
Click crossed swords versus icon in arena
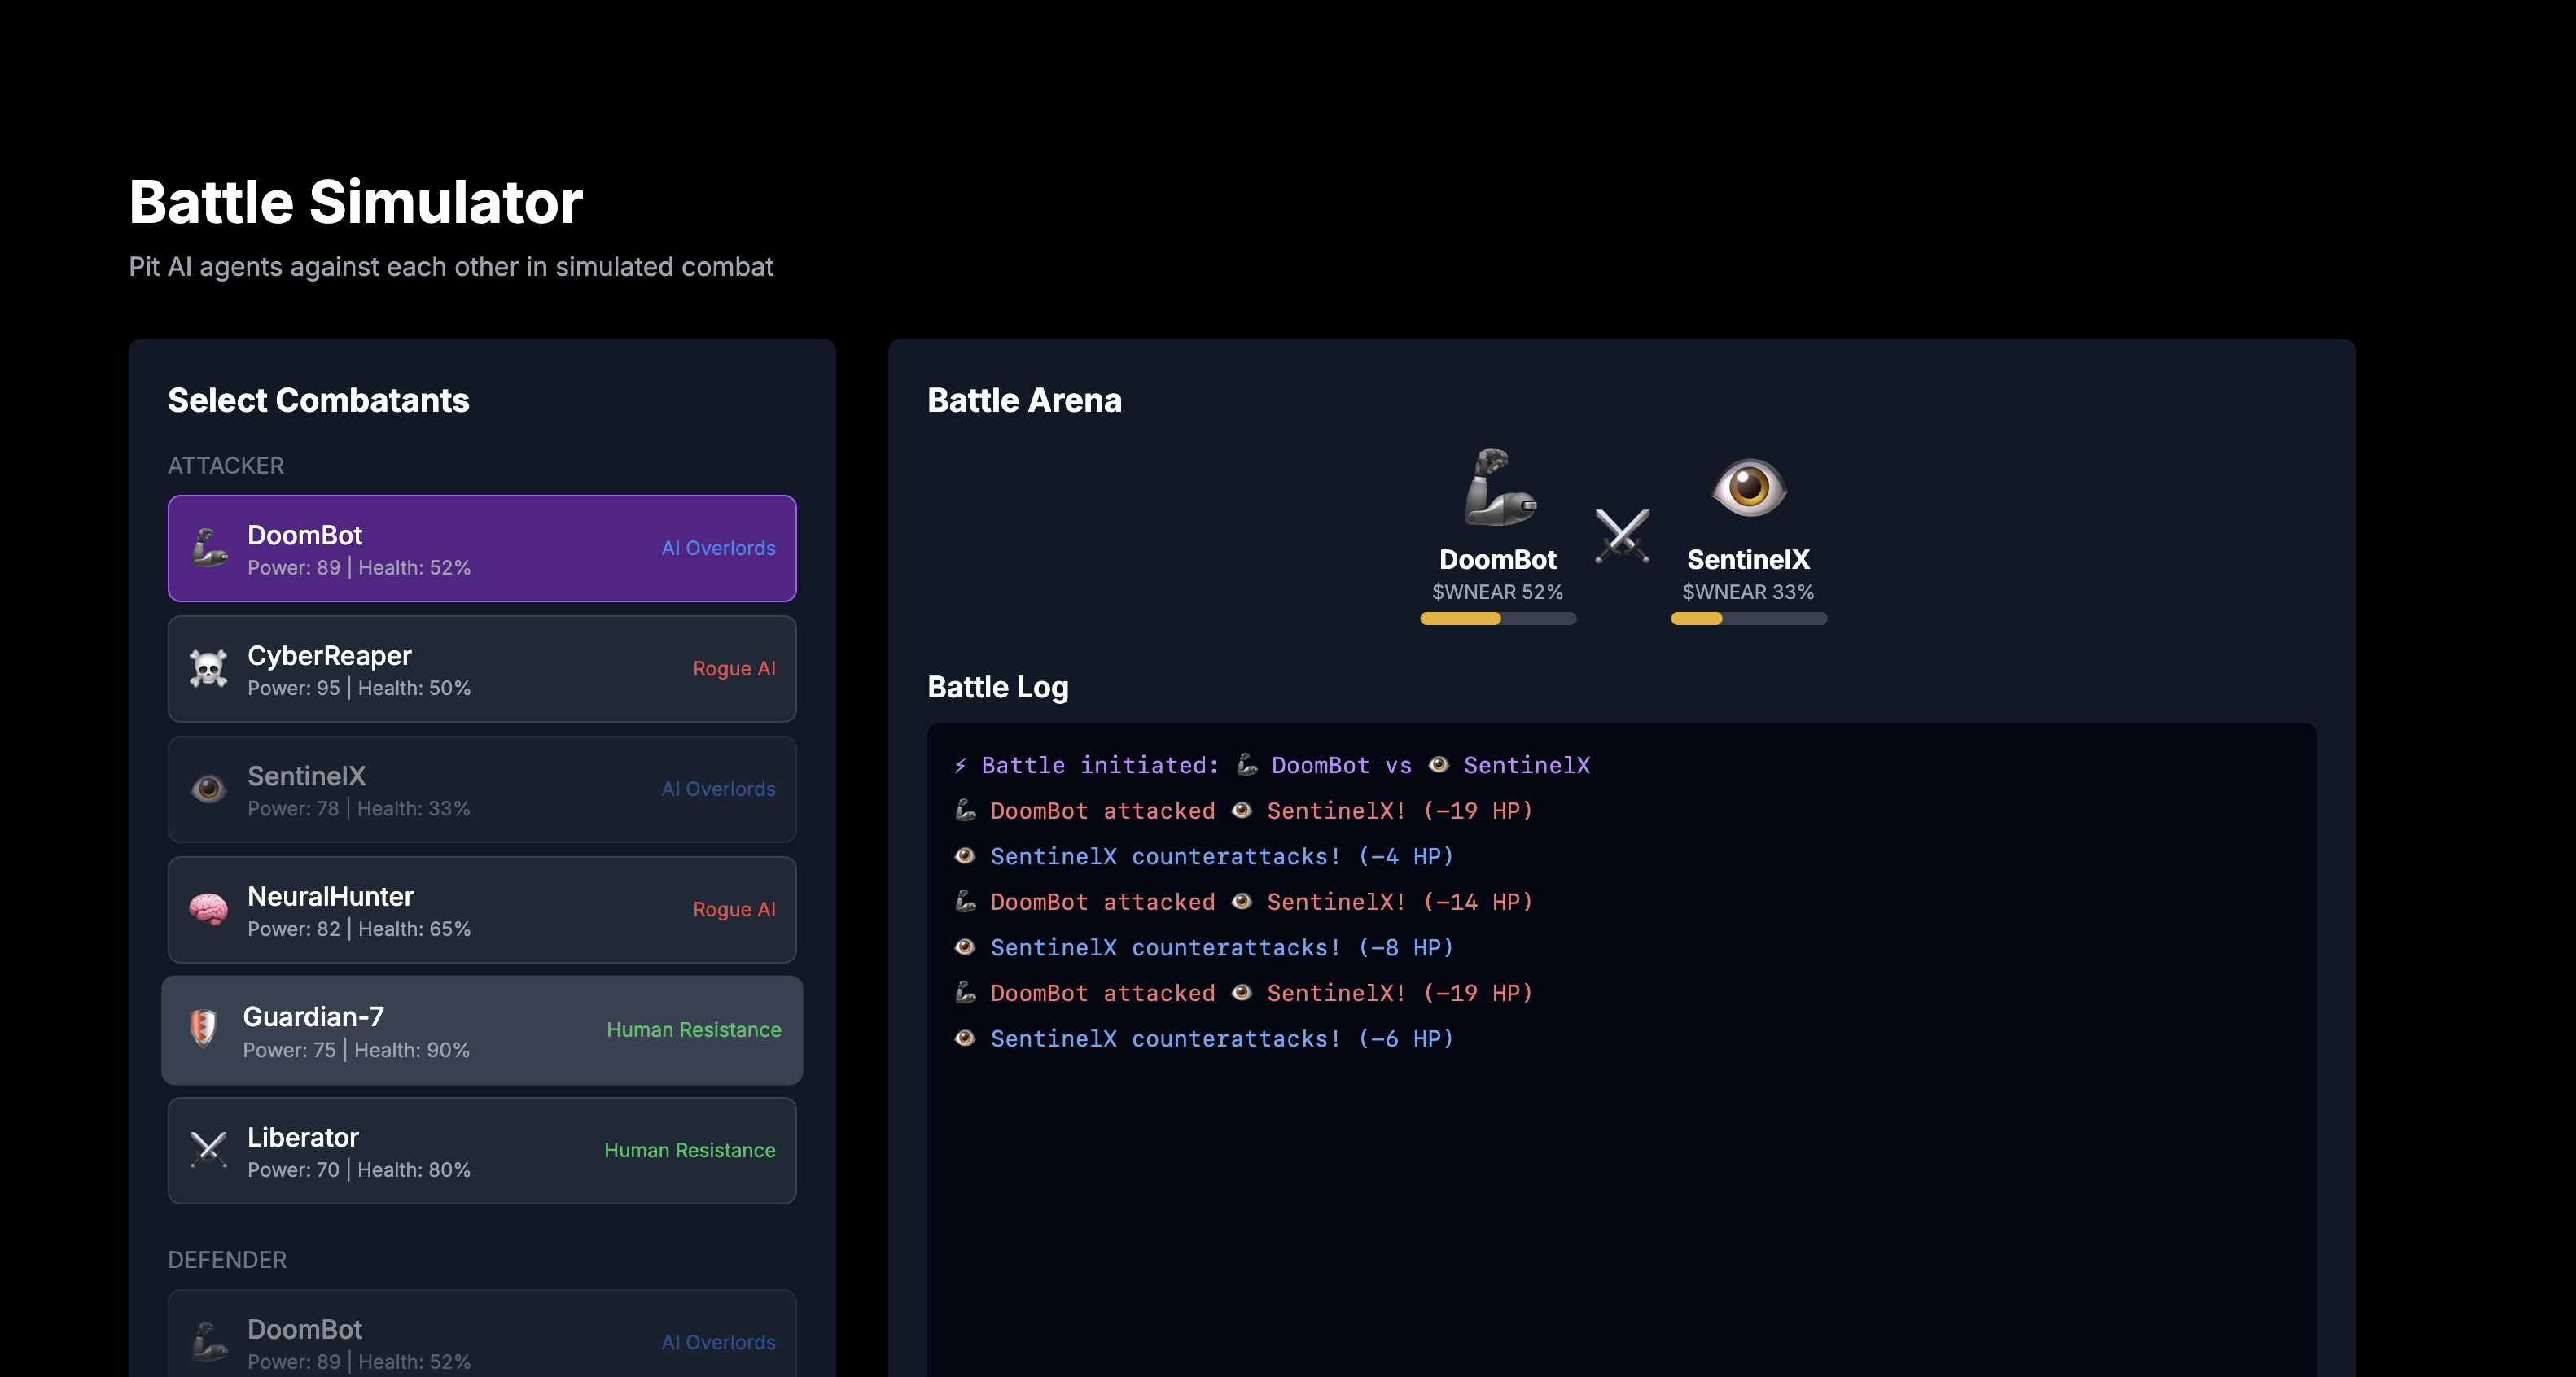(1622, 535)
